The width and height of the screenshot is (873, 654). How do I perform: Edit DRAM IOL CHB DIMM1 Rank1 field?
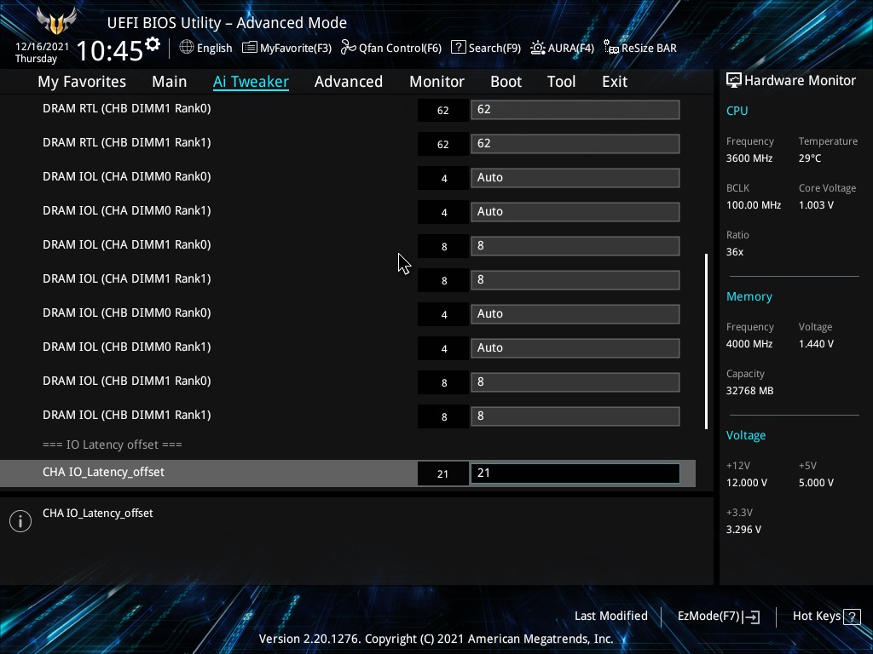point(575,416)
